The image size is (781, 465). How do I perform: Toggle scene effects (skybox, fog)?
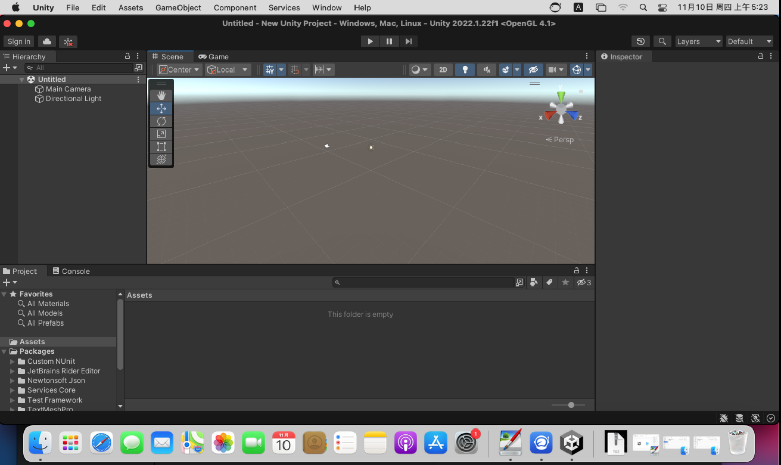505,69
